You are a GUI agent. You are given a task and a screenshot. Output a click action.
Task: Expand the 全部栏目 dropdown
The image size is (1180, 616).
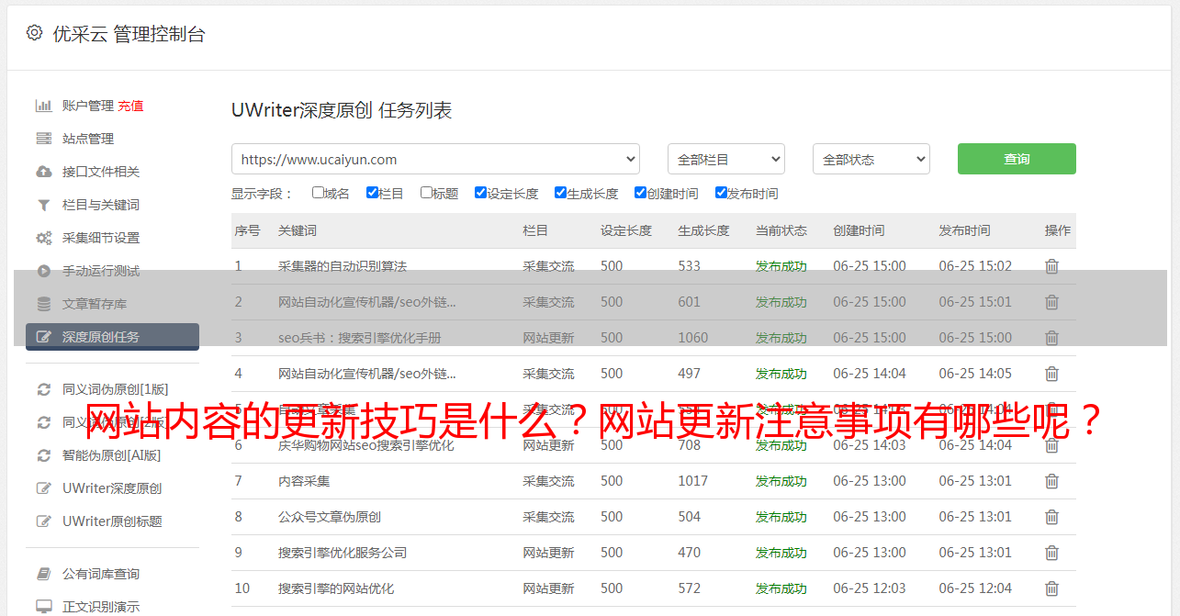click(725, 159)
